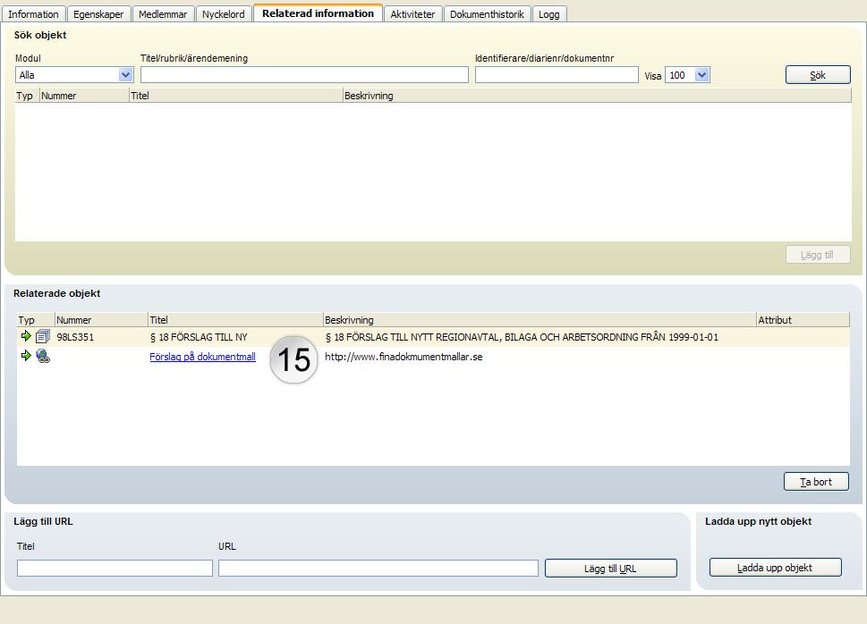Click the green arrow in the Förslag på dokumentmall row
The width and height of the screenshot is (867, 624).
click(25, 356)
